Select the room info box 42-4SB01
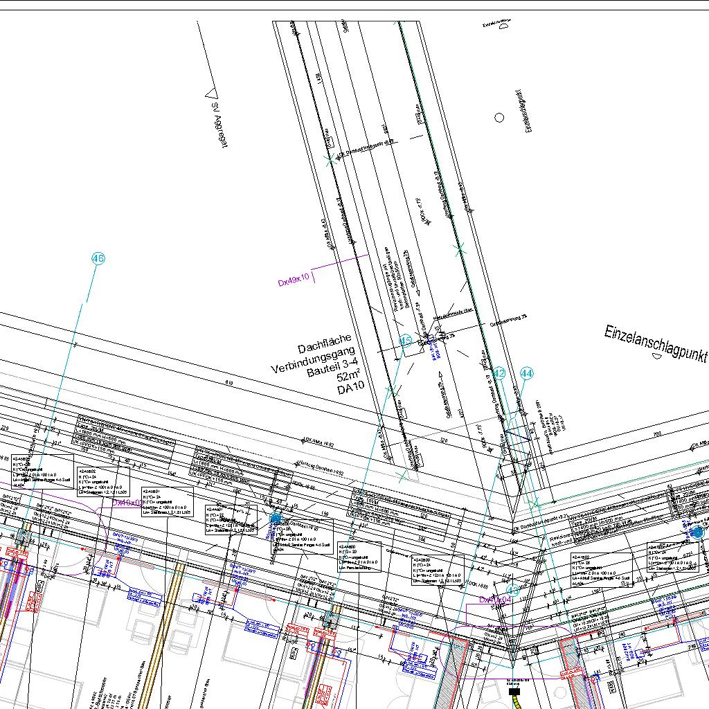Image resolution: width=709 pixels, height=709 pixels. (167, 501)
